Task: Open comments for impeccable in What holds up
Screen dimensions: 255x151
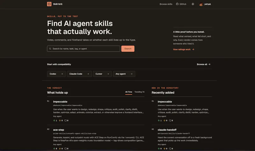Action: (66, 120)
